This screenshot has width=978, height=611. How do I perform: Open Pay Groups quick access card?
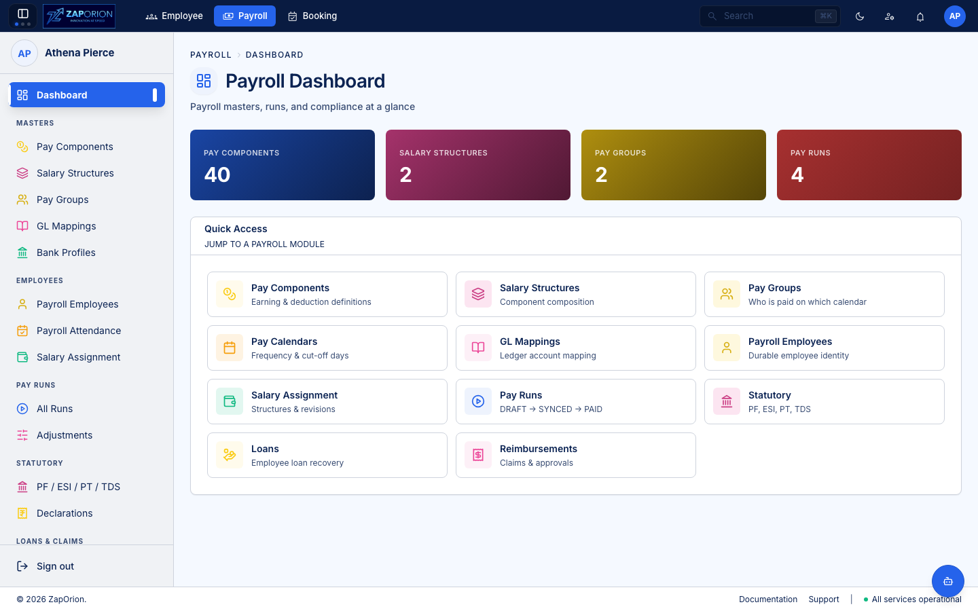(825, 294)
